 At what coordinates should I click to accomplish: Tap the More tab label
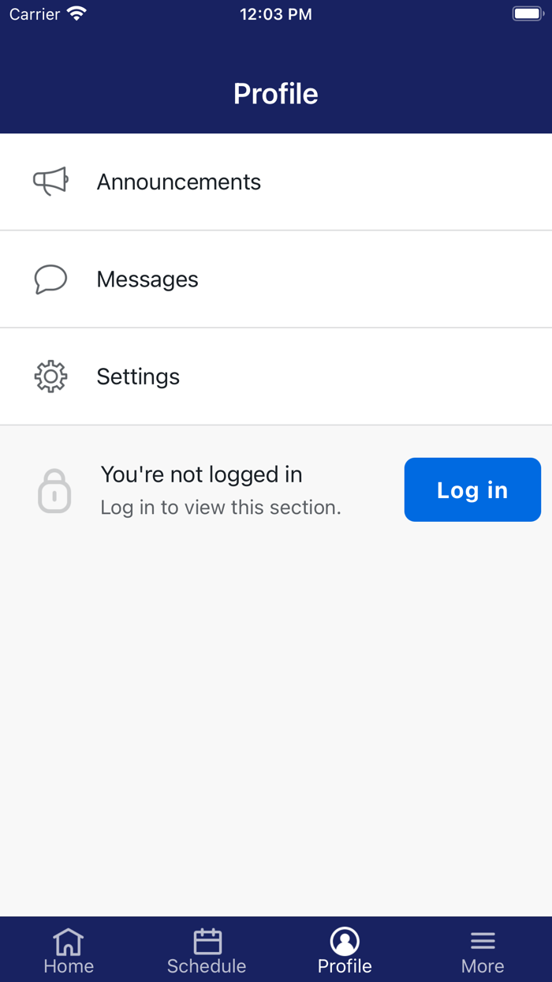[x=483, y=966]
